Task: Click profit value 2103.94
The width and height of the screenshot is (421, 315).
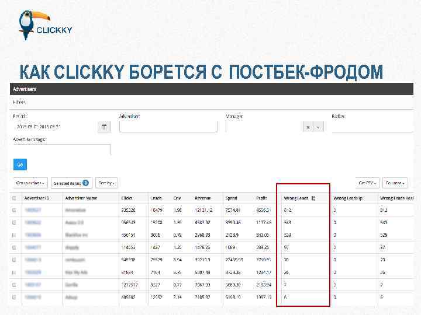Action: [x=264, y=285]
